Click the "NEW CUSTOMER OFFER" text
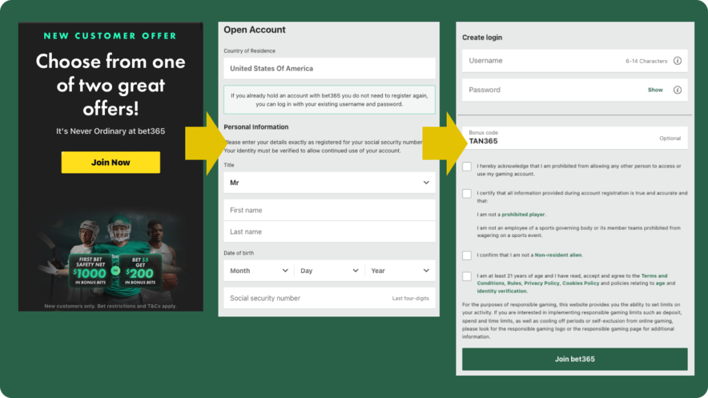This screenshot has width=708, height=398. [x=110, y=36]
